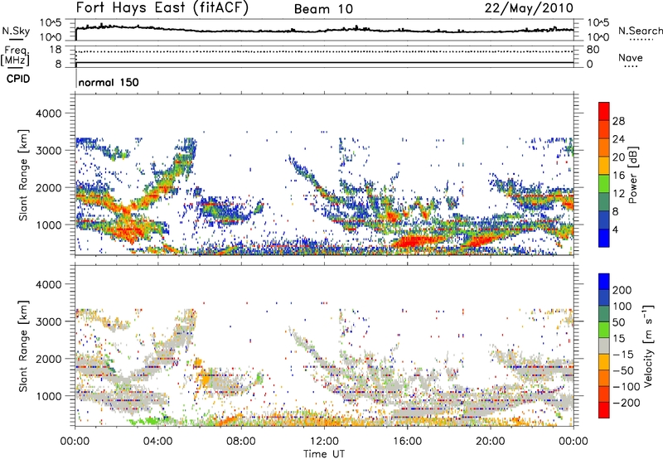
Task: Click the "Time UT" axis label
Action: (324, 454)
